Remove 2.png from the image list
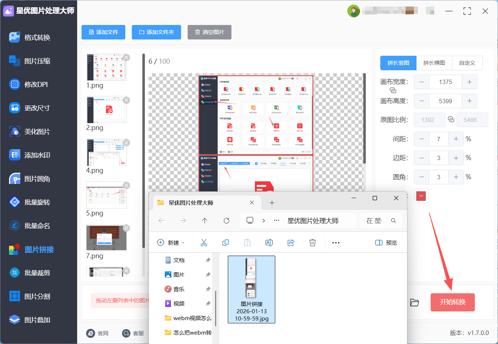The width and height of the screenshot is (498, 344). 126,100
